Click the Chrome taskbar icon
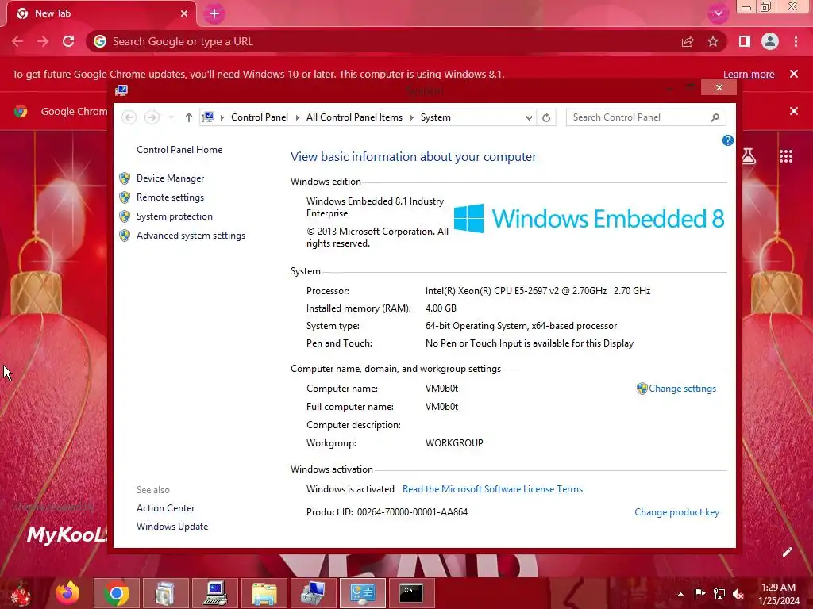The width and height of the screenshot is (813, 609). click(x=116, y=593)
